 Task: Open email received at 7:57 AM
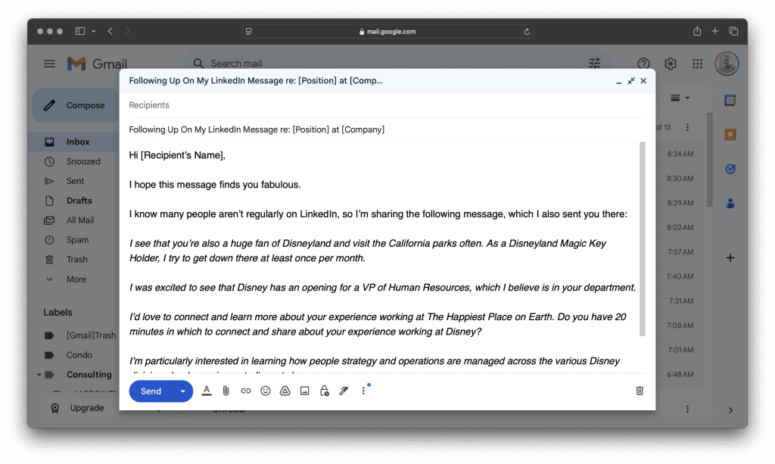tap(680, 252)
